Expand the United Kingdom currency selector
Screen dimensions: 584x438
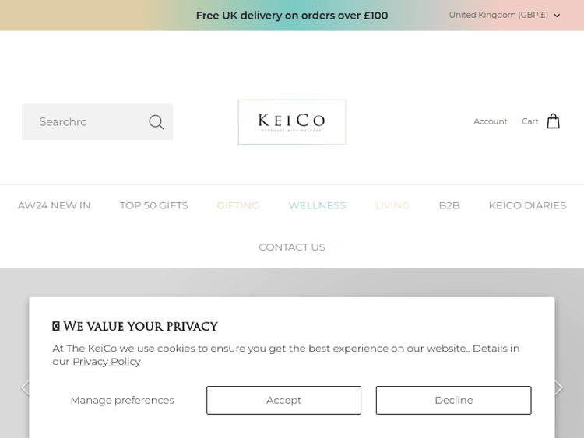pyautogui.click(x=505, y=16)
